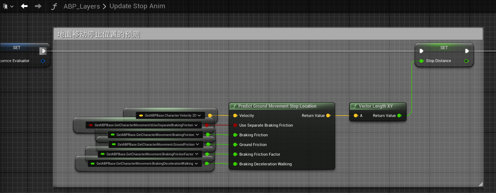Image resolution: width=496 pixels, height=193 pixels.
Task: Click the Character Velocity 2D node output pin
Action: tap(210, 116)
